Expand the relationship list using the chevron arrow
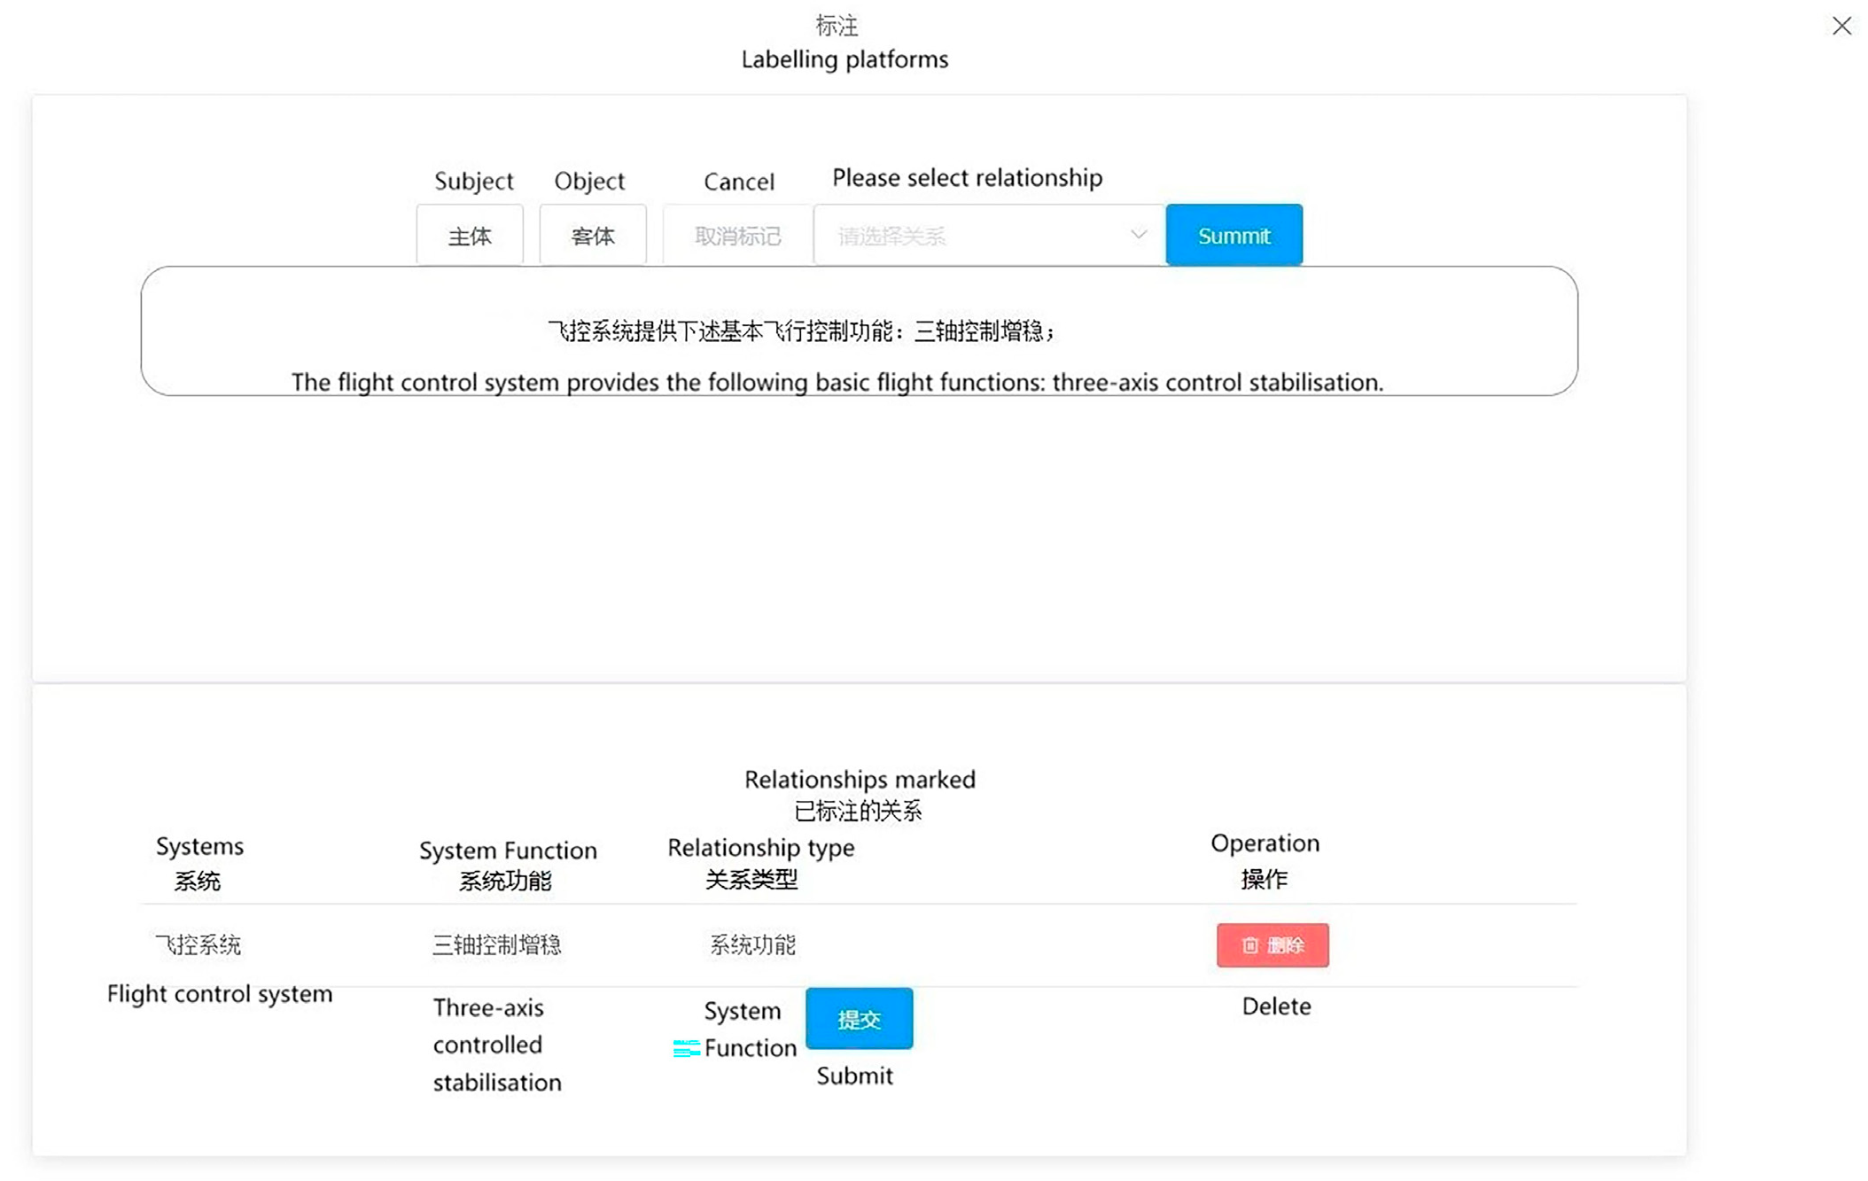This screenshot has width=1868, height=1181. coord(1138,235)
